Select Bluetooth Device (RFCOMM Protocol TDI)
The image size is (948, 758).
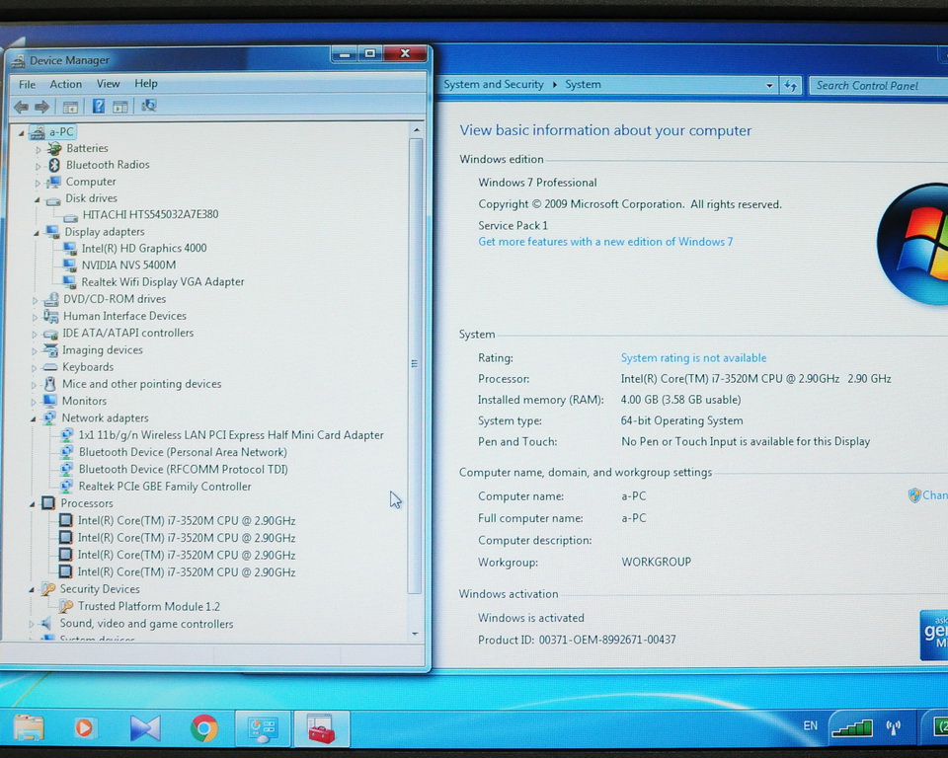tap(184, 469)
